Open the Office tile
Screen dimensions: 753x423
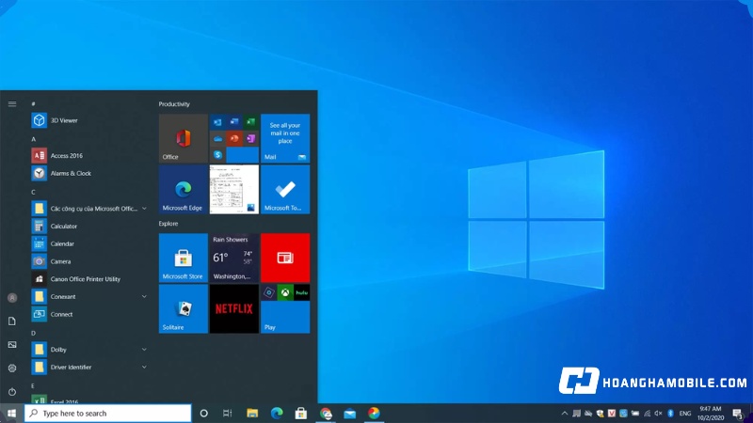(x=183, y=138)
